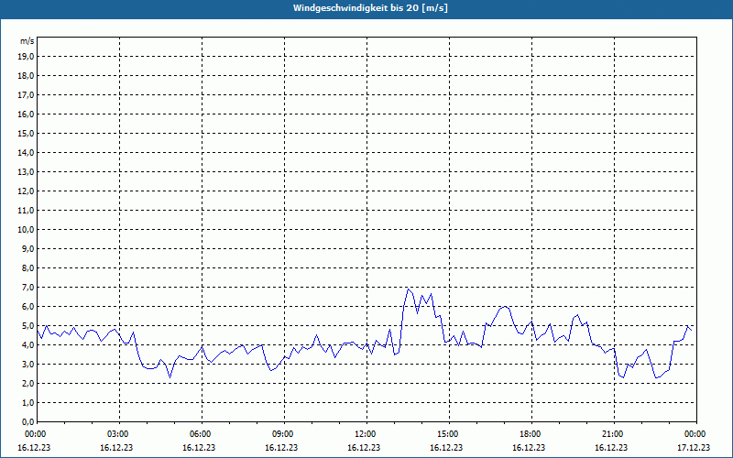The image size is (733, 458).
Task: Choose the '9,0' y-axis value
Action: pos(28,248)
